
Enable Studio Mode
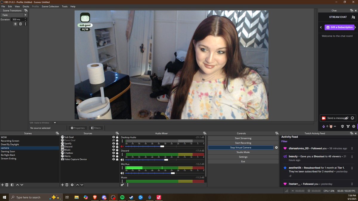pos(243,152)
